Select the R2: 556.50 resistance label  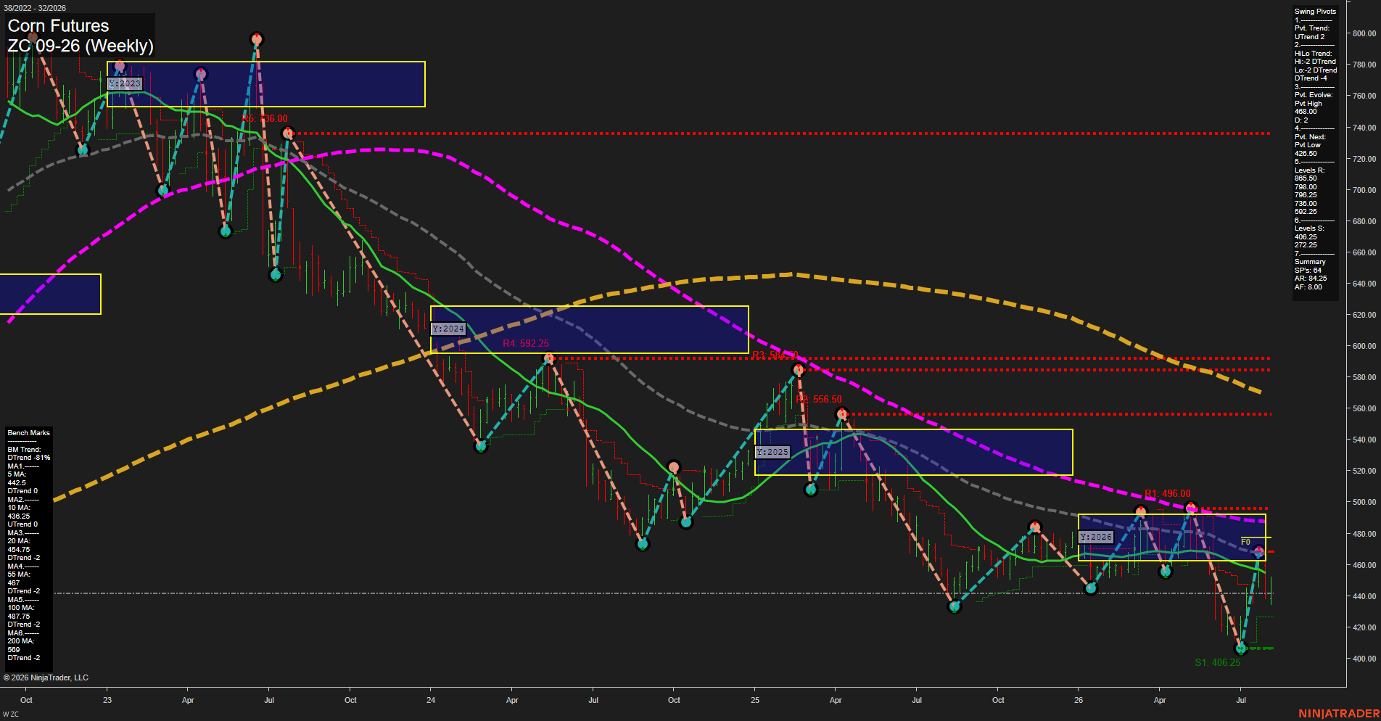[x=819, y=400]
